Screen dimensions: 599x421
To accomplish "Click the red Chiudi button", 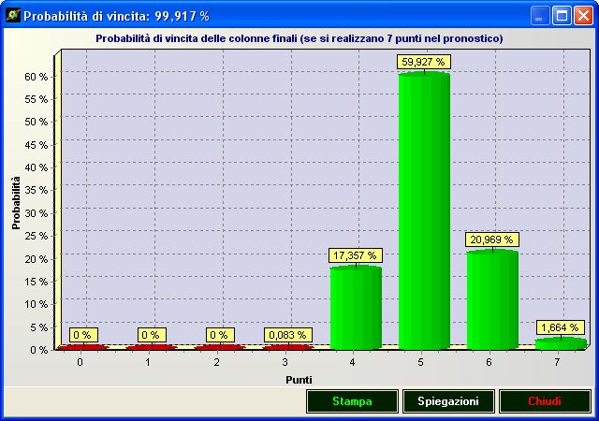I will pos(545,401).
